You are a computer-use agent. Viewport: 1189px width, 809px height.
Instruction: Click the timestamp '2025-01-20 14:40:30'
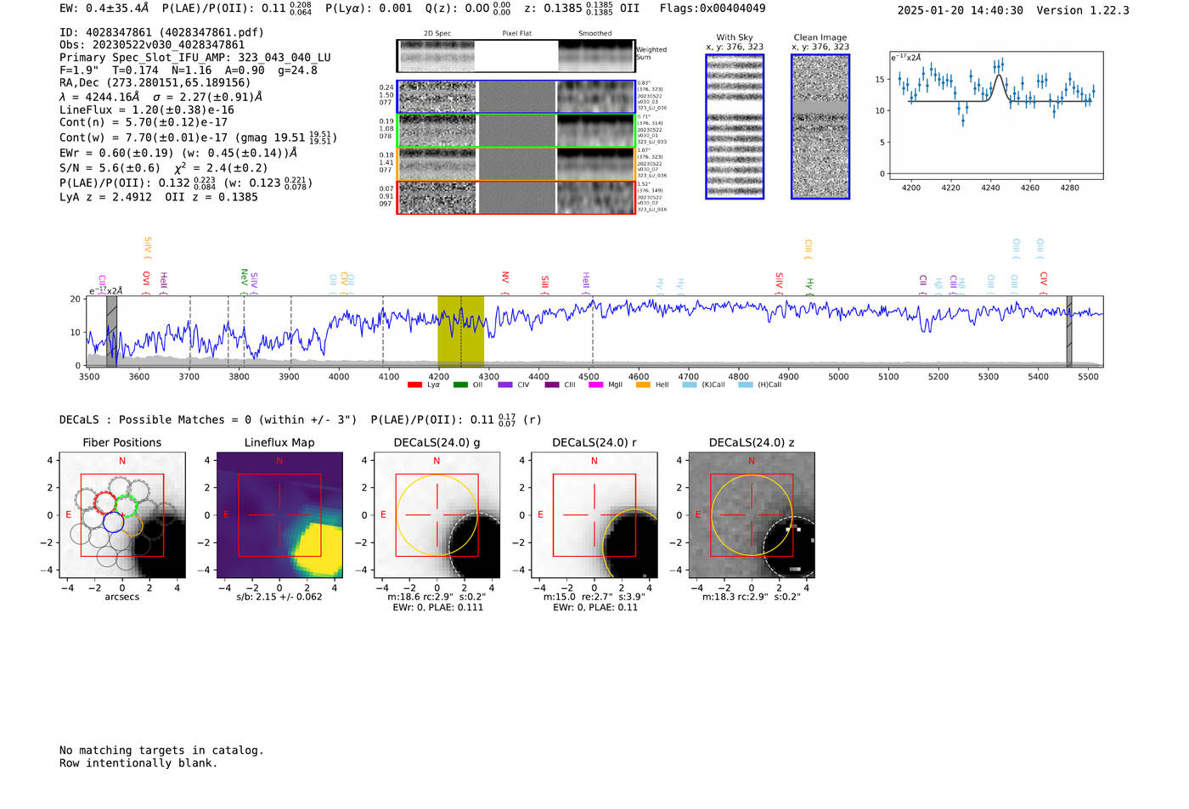pos(961,10)
